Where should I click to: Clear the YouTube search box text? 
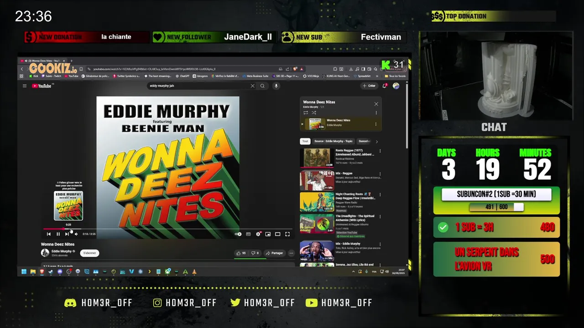[x=252, y=86]
